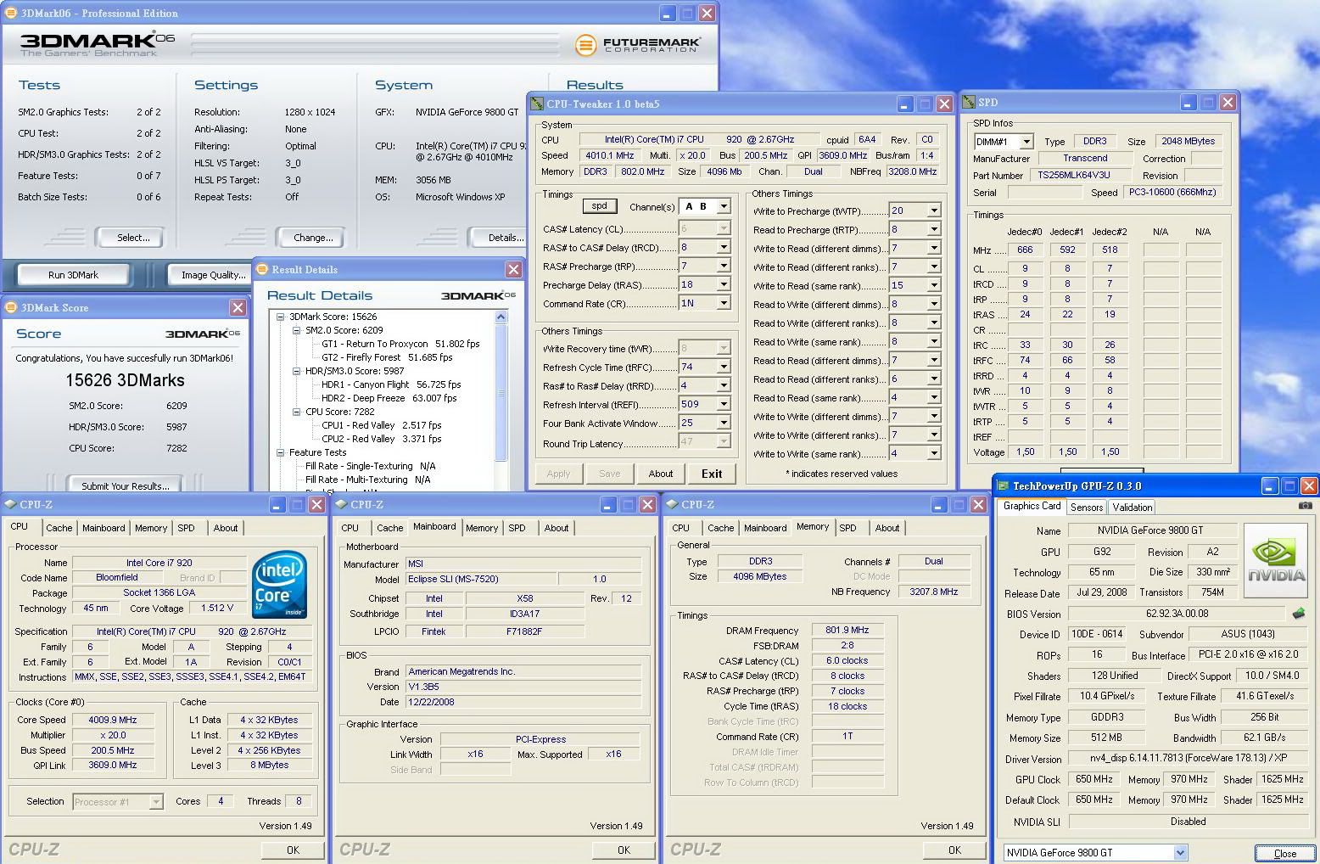The image size is (1320, 864).
Task: Toggle the spd button in CPU-Tweaker Timings
Action: [x=600, y=205]
